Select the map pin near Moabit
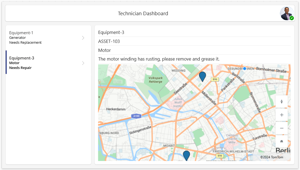The image size is (300, 170). 186,155
